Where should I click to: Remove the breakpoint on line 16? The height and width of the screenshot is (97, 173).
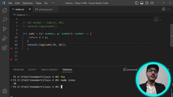[11, 60]
